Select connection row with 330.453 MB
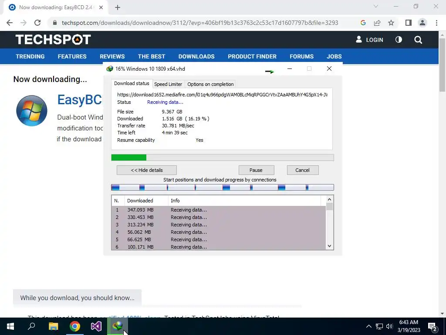 coord(219,217)
